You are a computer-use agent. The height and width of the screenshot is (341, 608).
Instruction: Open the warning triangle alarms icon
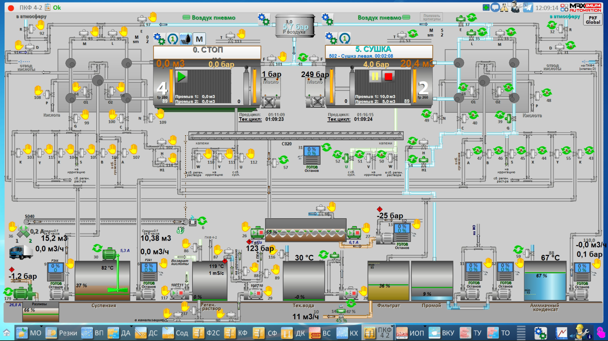(504, 7)
